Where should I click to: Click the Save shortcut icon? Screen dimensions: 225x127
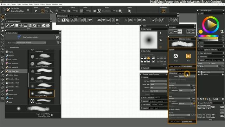click(x=63, y=20)
